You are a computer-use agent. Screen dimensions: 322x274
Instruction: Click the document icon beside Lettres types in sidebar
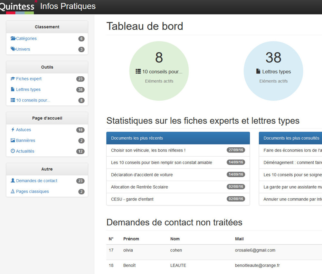[13, 89]
